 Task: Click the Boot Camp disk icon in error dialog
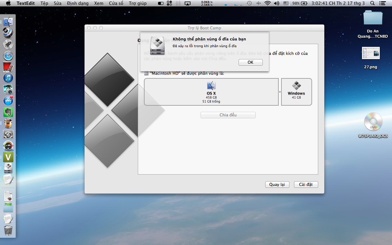(157, 46)
